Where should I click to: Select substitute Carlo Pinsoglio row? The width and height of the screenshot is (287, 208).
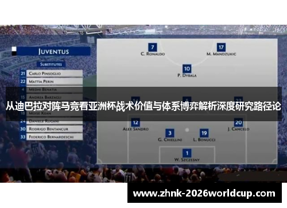55,74
